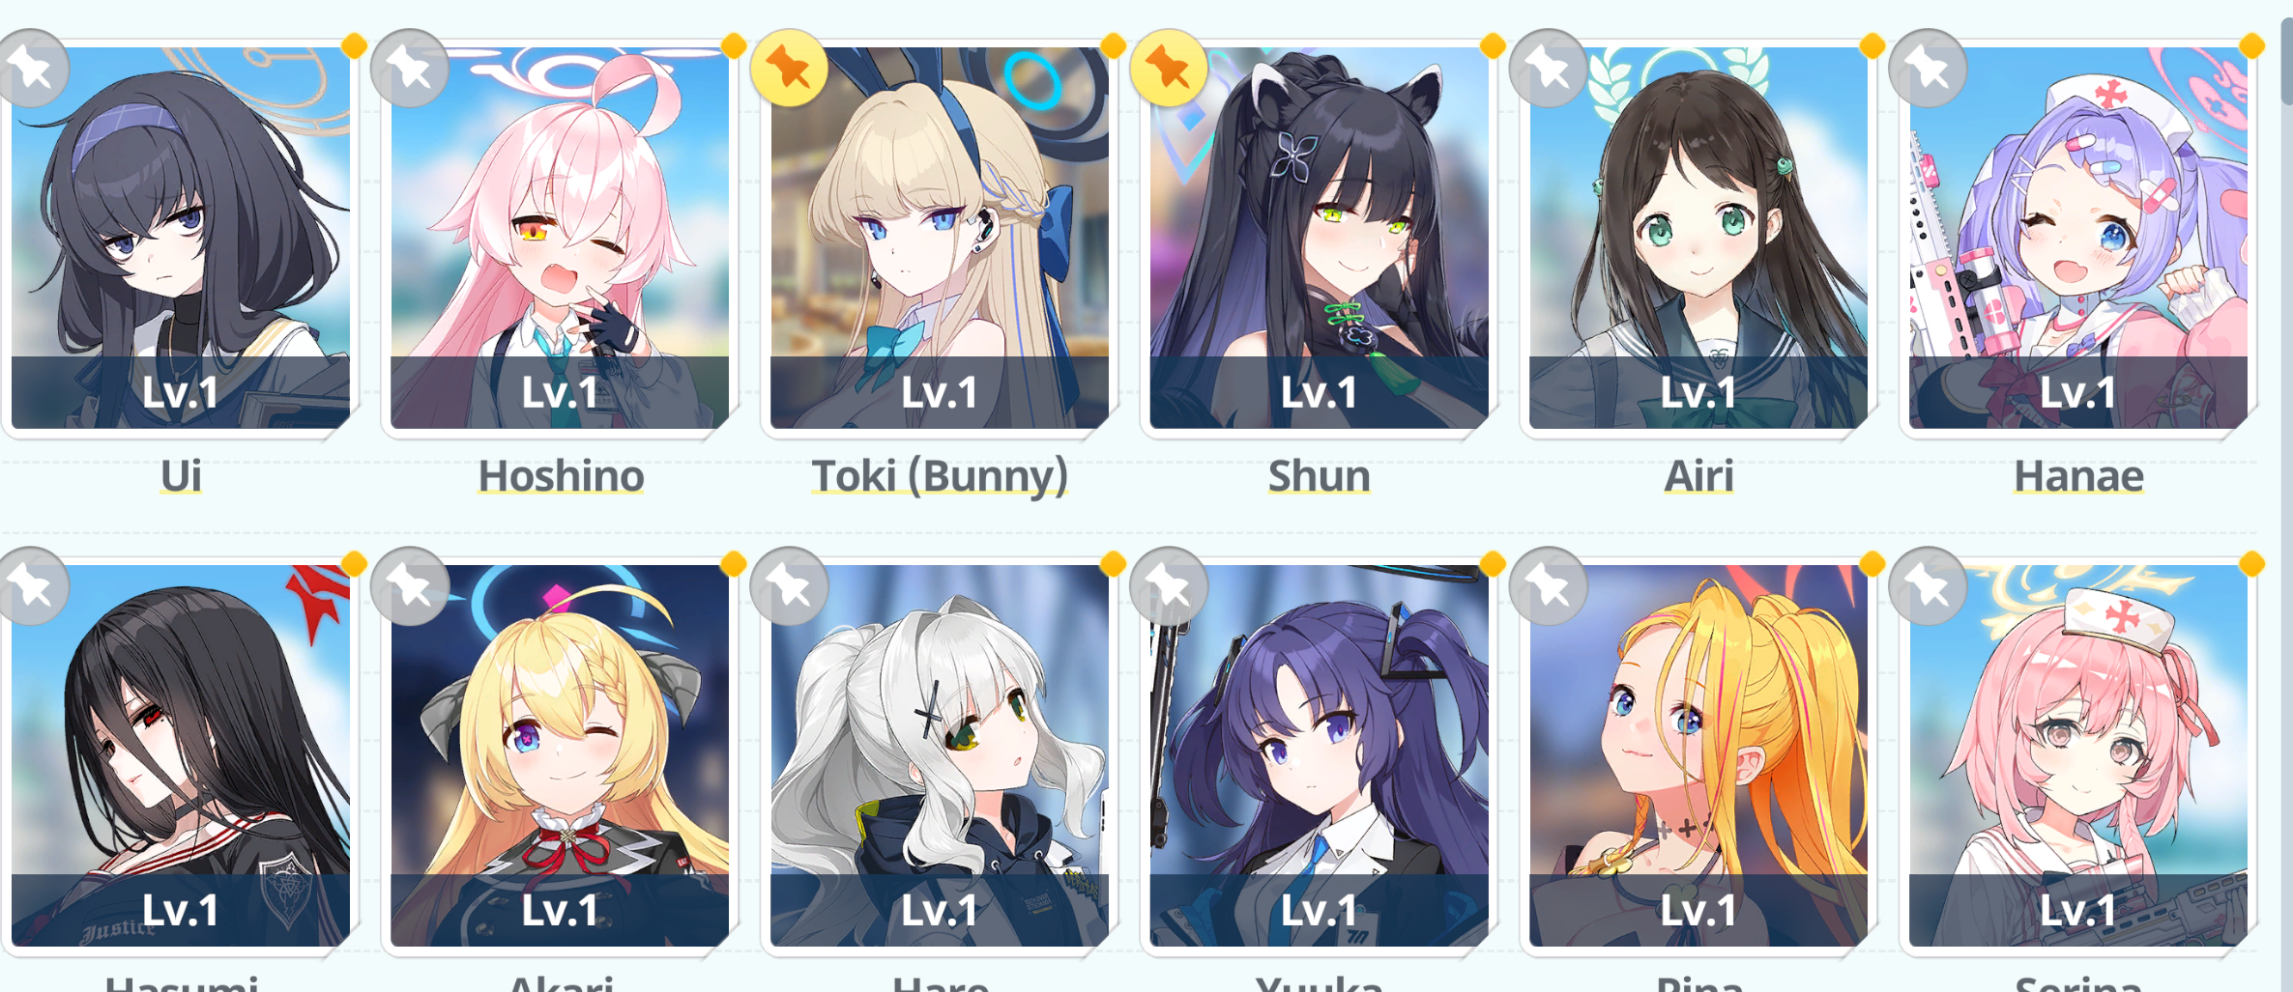Screen dimensions: 2293x992
Task: Open the Ui name link
Action: tap(181, 475)
